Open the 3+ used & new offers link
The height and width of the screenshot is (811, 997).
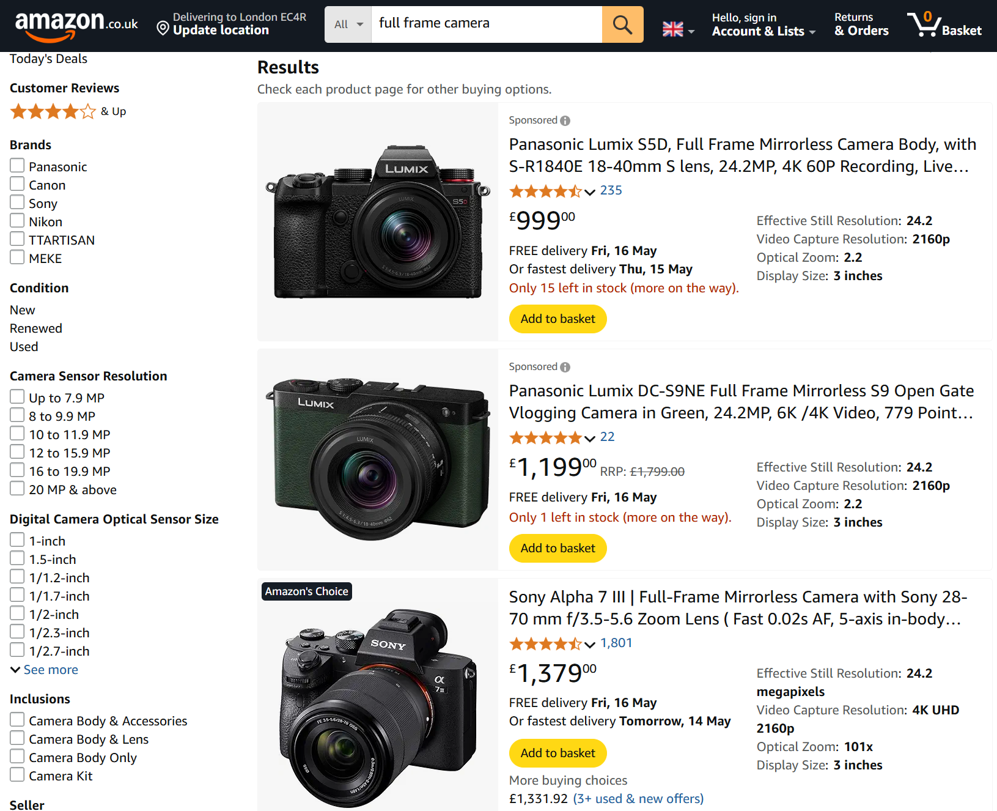(x=638, y=799)
